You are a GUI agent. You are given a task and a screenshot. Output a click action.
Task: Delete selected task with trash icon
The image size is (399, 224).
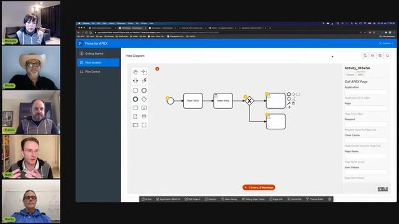click(294, 103)
